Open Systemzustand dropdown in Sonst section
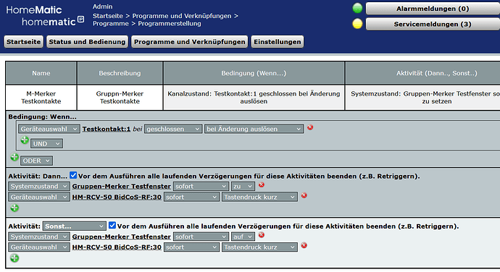The height and width of the screenshot is (272, 500). click(39, 237)
